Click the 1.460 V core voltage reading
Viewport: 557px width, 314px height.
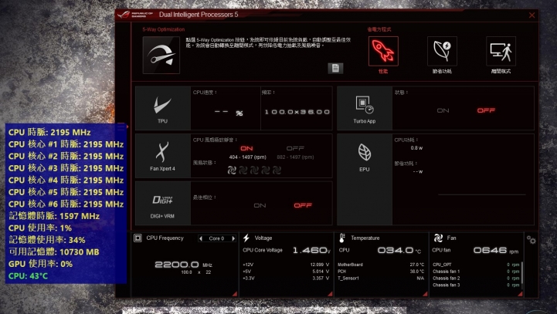pyautogui.click(x=311, y=251)
